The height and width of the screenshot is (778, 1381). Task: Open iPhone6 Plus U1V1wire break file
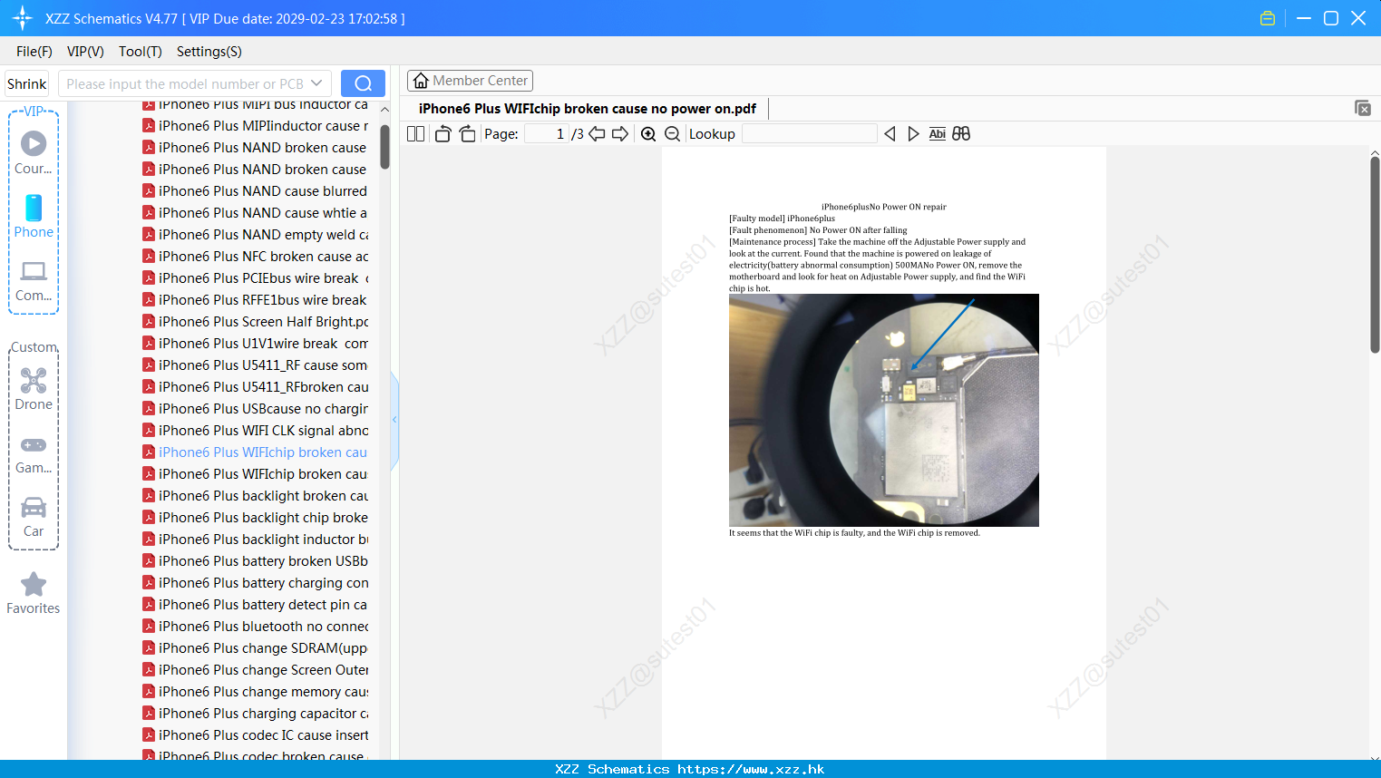264,344
